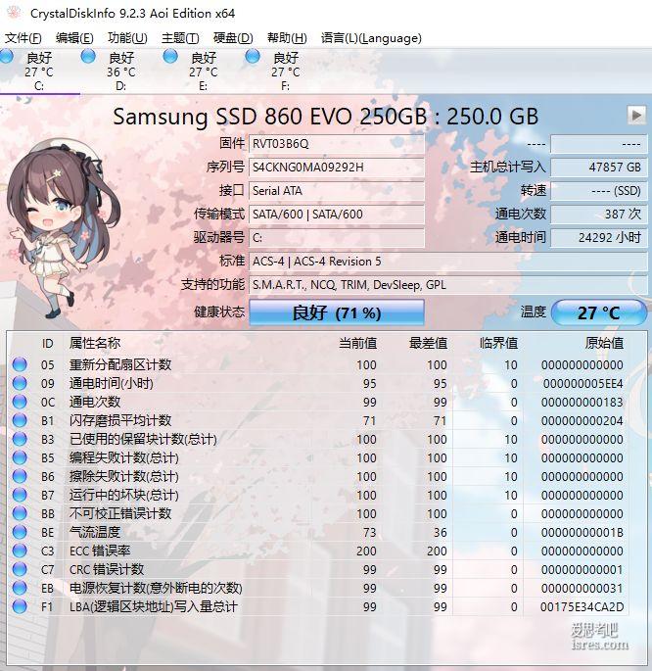Click power on hours value 24292 小时
The height and width of the screenshot is (671, 652).
[x=598, y=237]
